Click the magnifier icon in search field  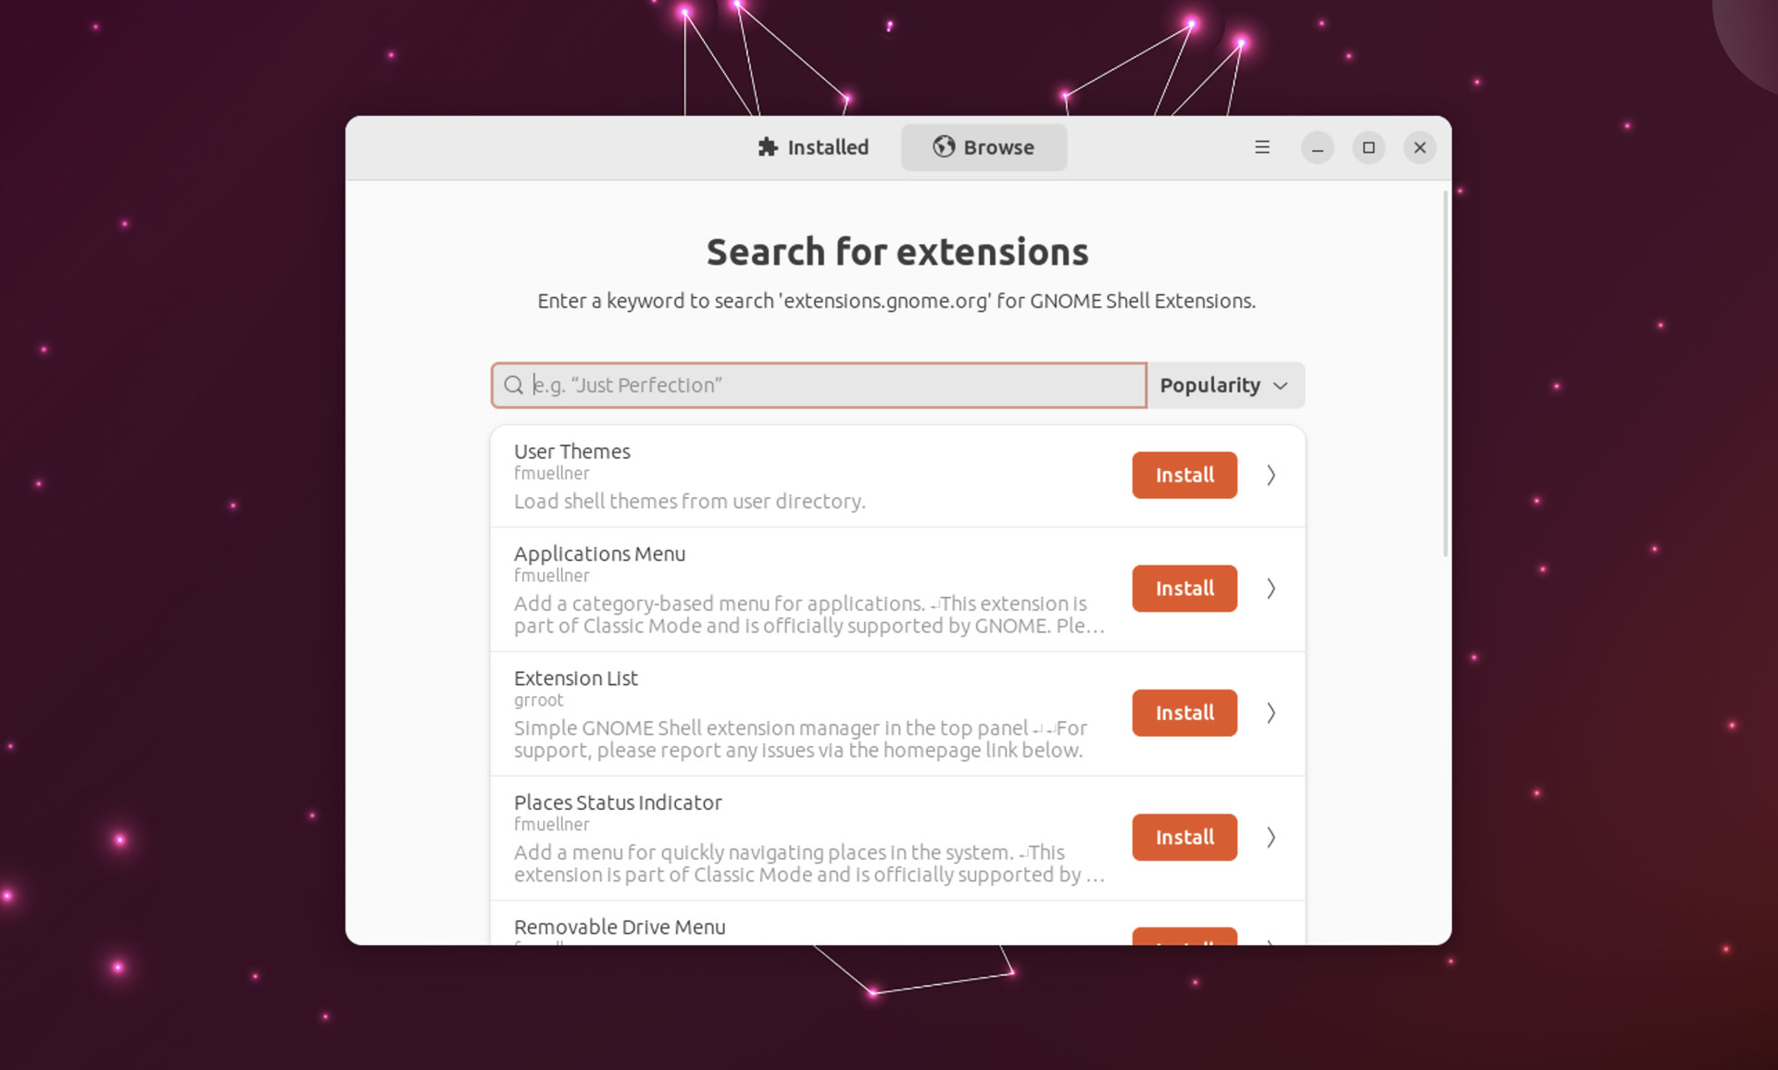tap(514, 385)
